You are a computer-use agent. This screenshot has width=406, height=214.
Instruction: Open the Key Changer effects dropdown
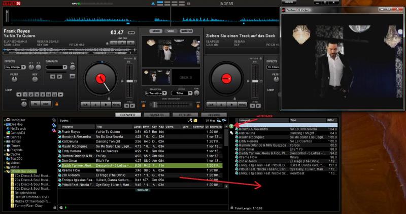tap(15, 67)
